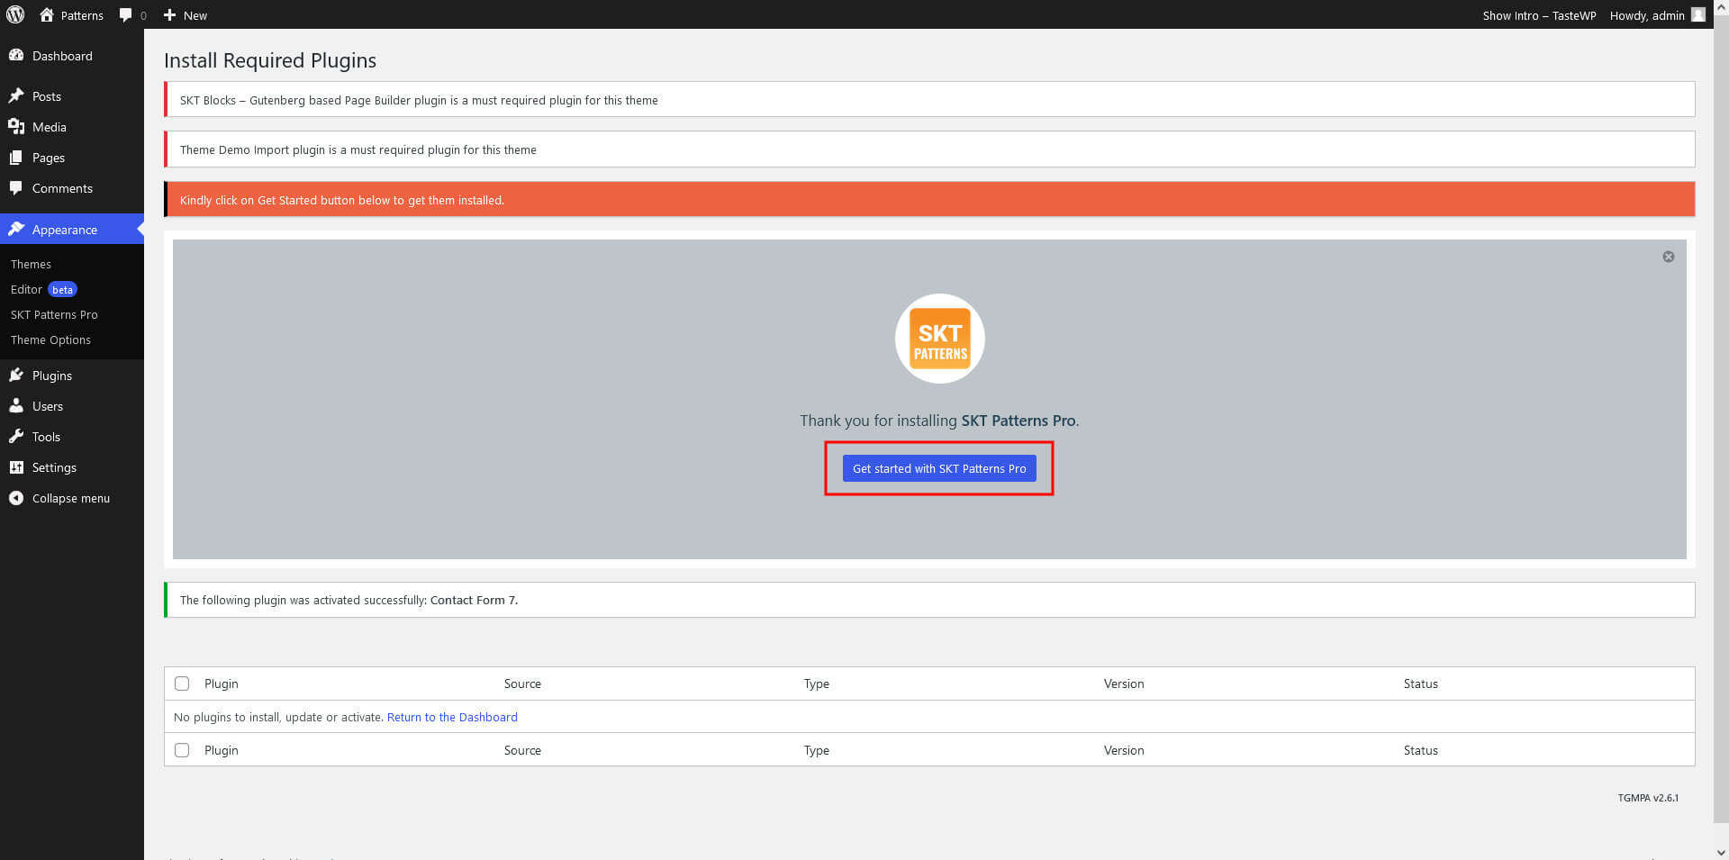Tick the bottom footer Plugin select-all checkbox
Image resolution: width=1729 pixels, height=860 pixels.
[x=182, y=750]
